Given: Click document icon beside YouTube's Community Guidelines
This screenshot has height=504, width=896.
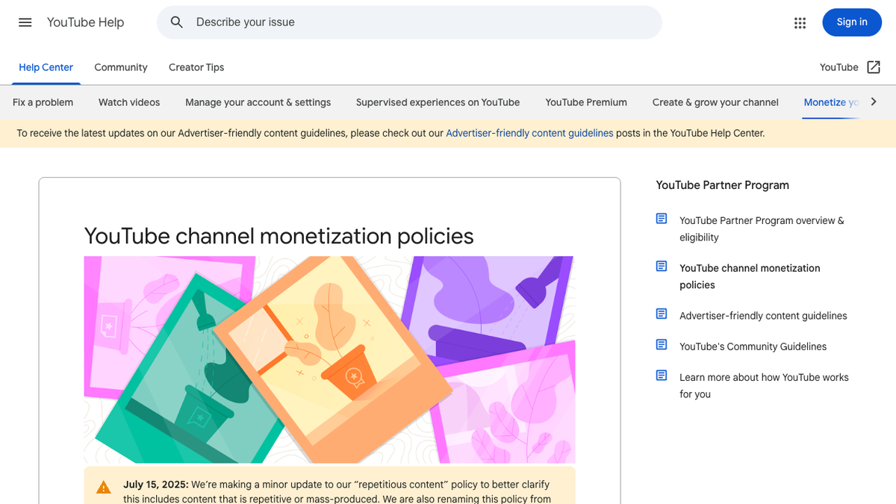Looking at the screenshot, I should [x=662, y=345].
